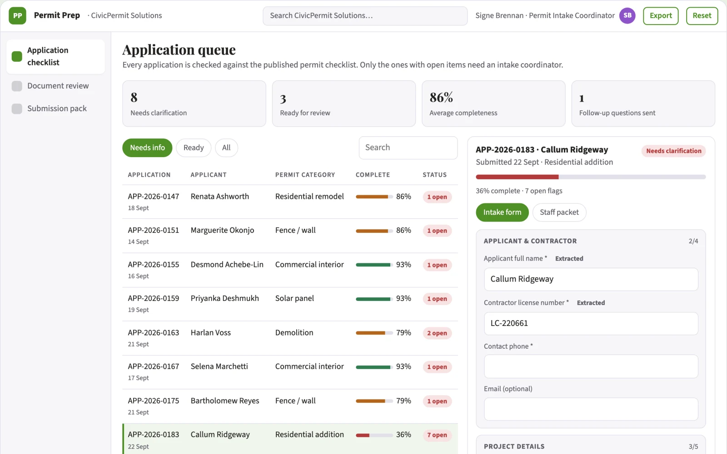Select application APP-2026-0147
Screen dimensions: 727x454
[x=290, y=202]
